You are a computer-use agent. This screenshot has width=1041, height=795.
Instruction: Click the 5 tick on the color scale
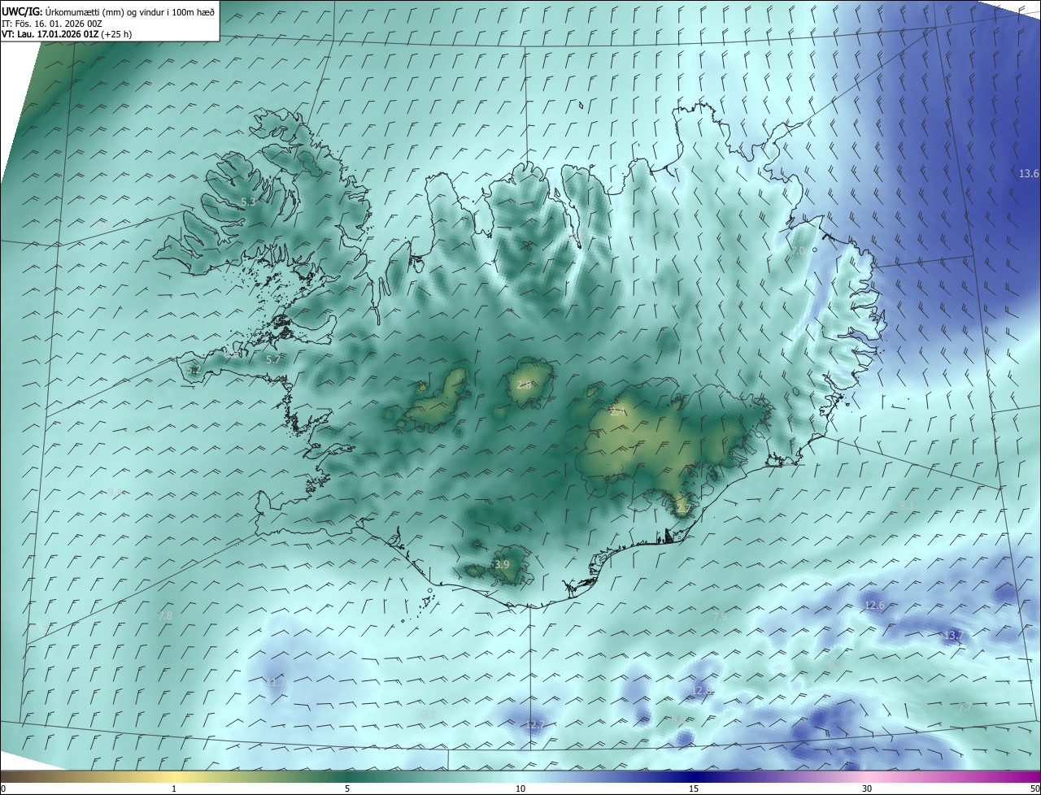(347, 788)
